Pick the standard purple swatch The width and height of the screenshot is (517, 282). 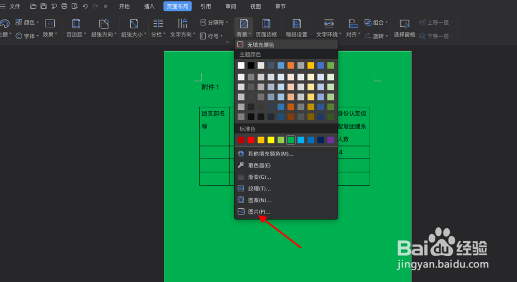coord(330,140)
